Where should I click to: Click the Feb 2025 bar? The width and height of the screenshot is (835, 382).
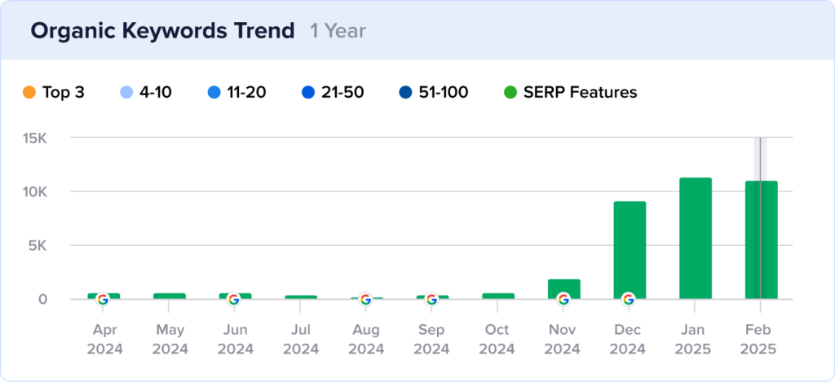click(x=761, y=240)
